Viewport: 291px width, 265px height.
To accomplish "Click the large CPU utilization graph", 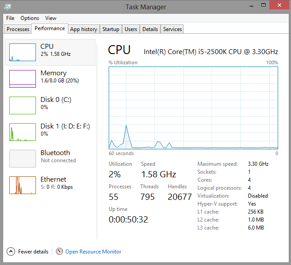I will tap(193, 108).
